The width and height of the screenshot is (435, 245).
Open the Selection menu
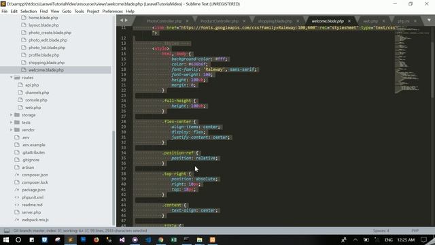click(x=29, y=12)
